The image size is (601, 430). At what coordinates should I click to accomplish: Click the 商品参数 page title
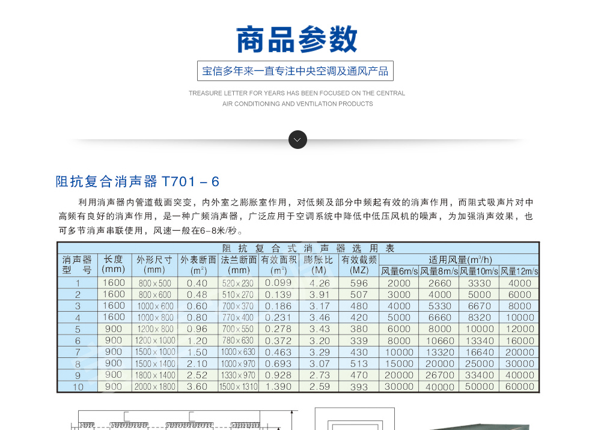[297, 40]
